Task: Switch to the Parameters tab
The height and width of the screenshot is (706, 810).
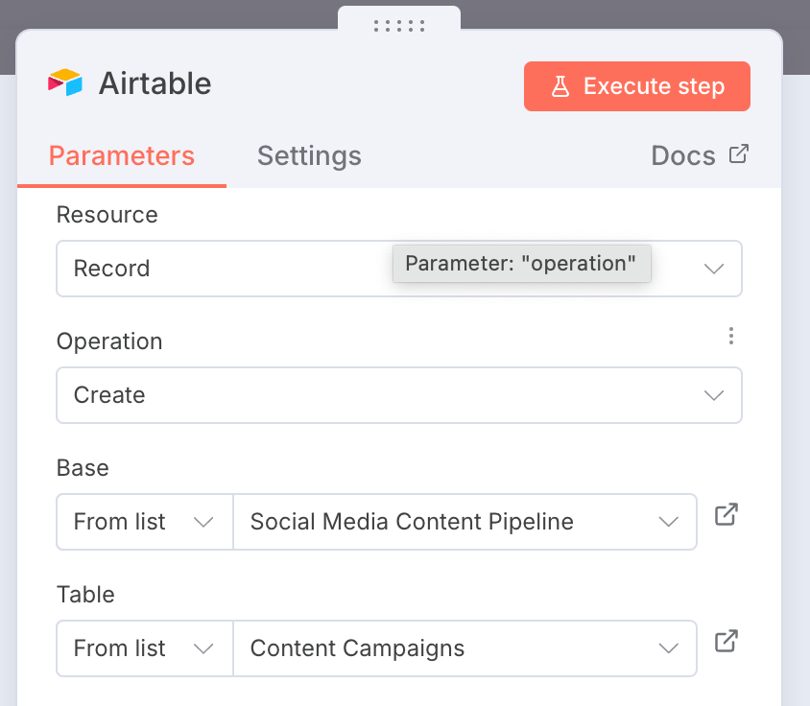Action: coord(122,155)
